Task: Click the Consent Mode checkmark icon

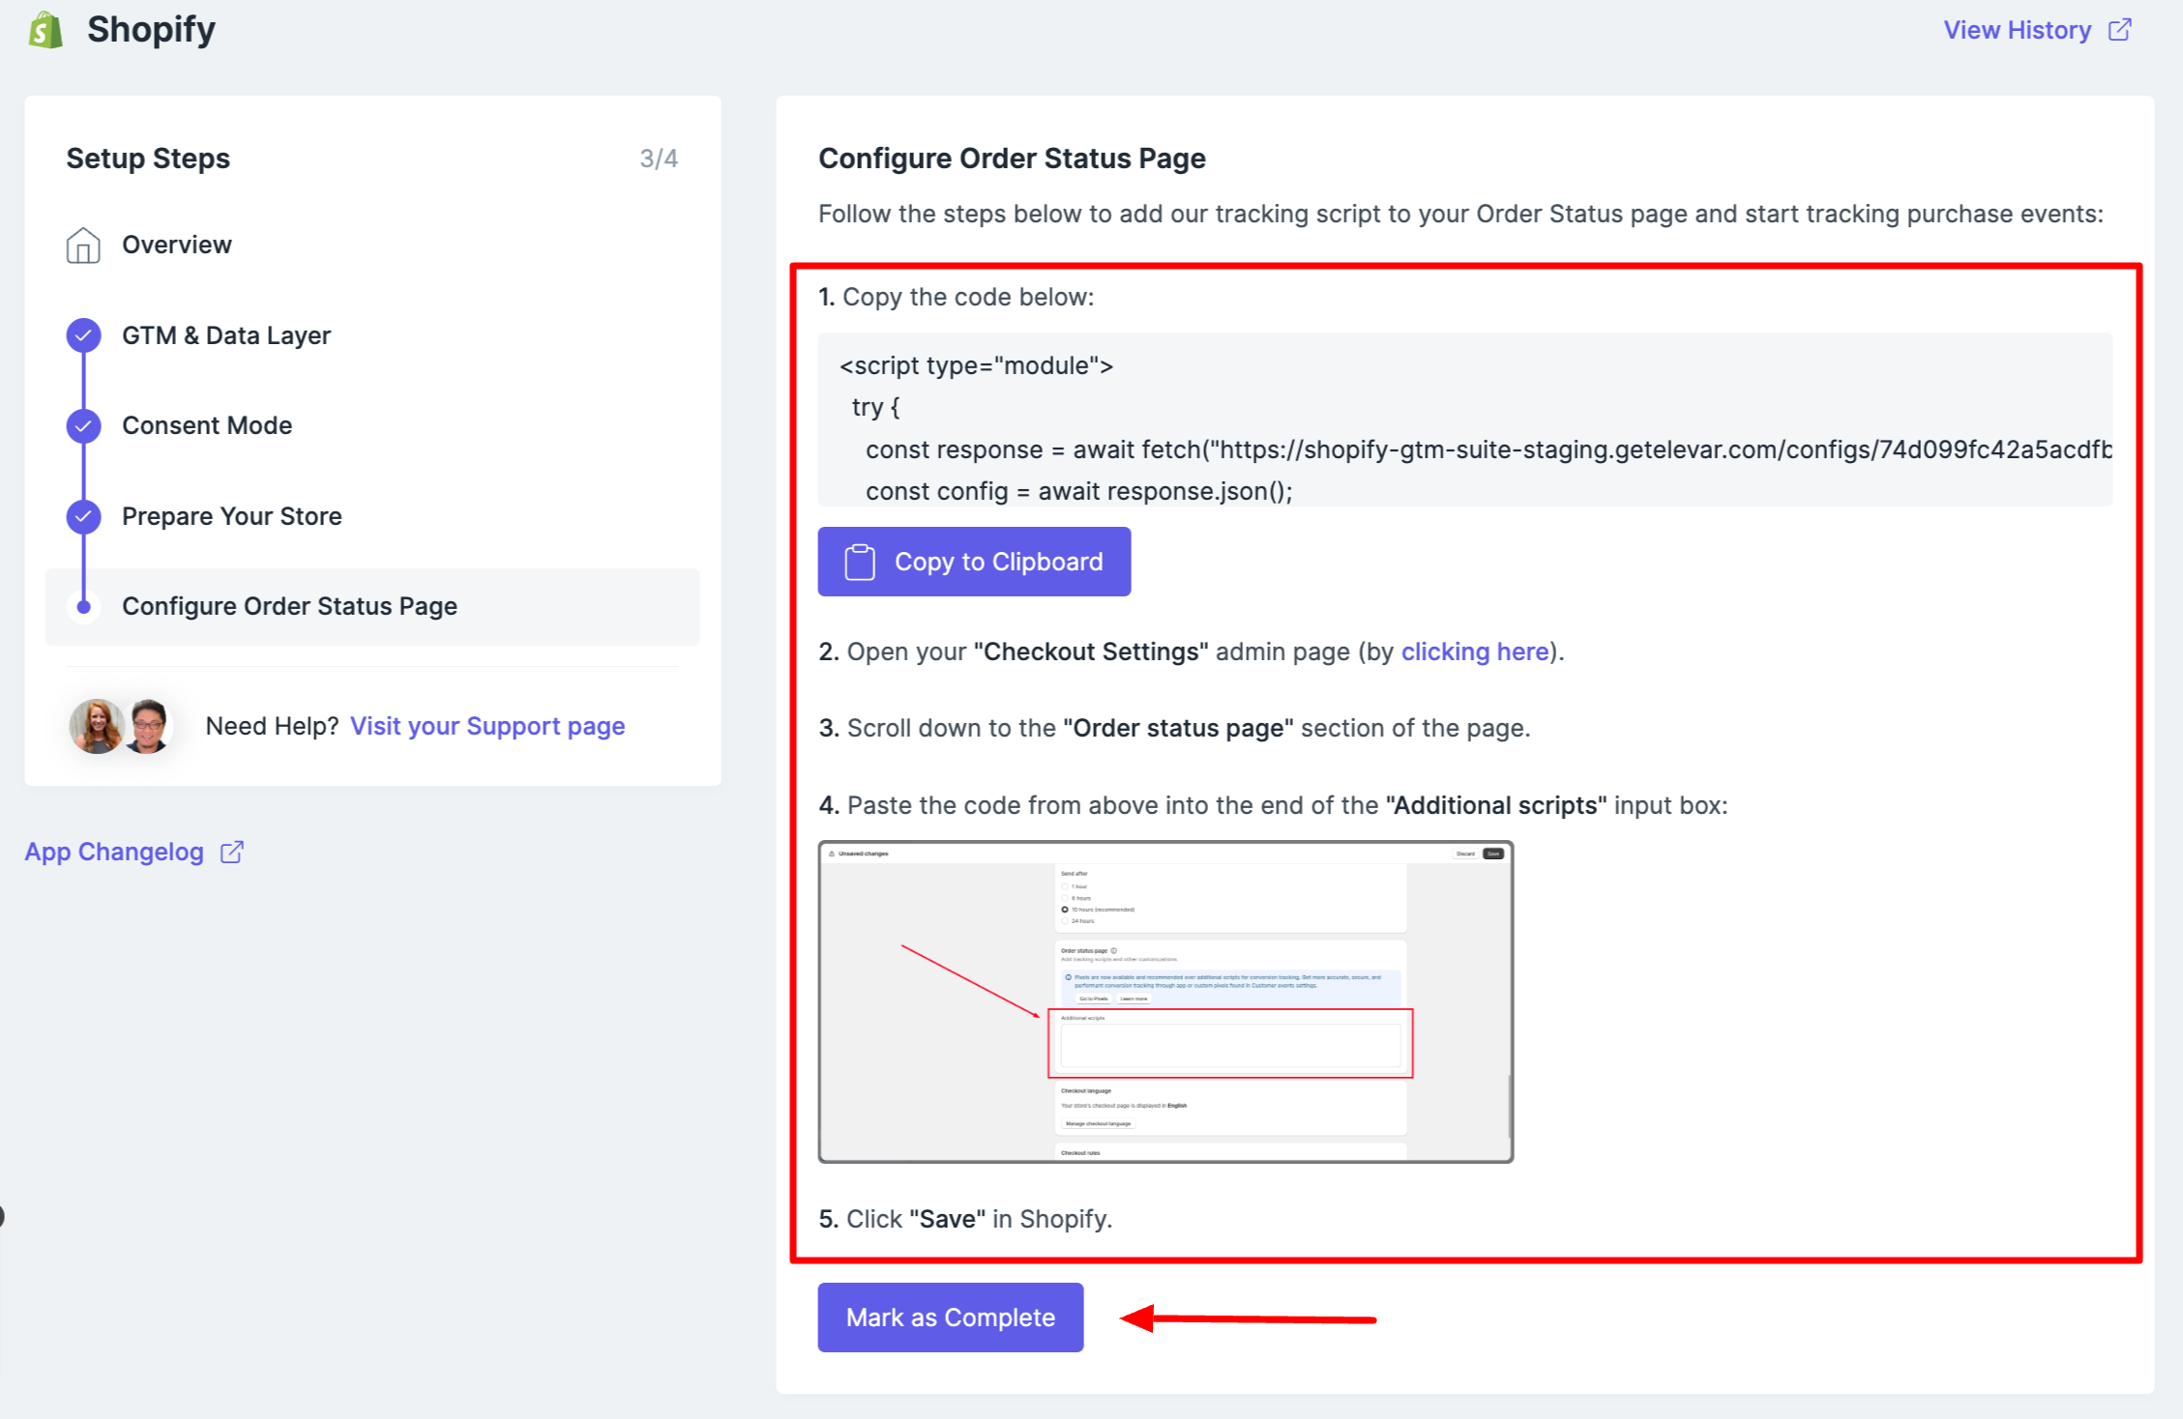Action: tap(83, 425)
